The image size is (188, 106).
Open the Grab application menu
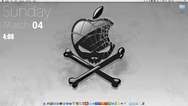(7, 1)
